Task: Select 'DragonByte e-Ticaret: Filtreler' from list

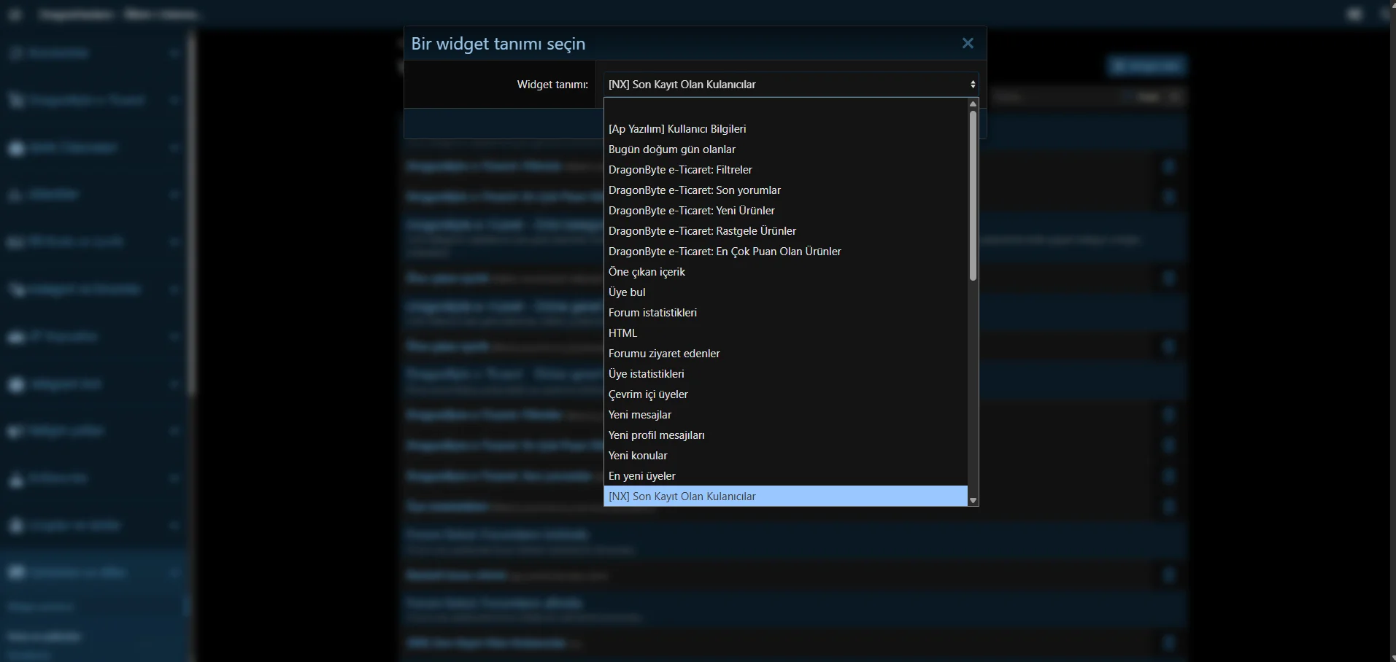Action: pyautogui.click(x=679, y=170)
